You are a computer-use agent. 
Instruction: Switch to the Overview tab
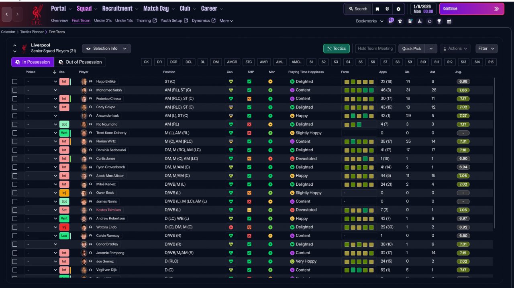(59, 20)
